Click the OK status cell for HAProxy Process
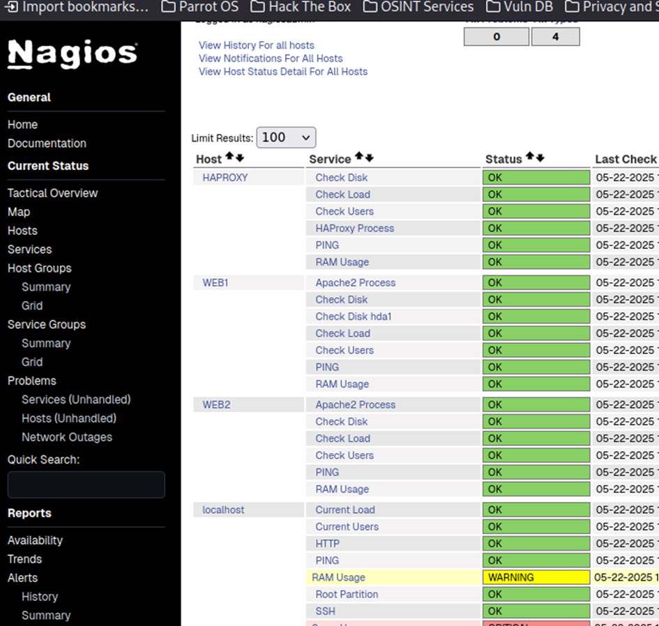Screen dimensions: 659x626 536,228
